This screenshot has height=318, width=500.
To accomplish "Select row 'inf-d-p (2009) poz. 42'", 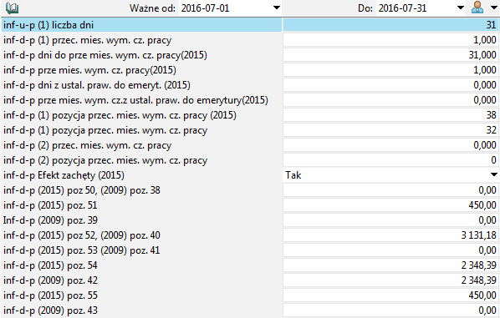I will click(x=141, y=280).
